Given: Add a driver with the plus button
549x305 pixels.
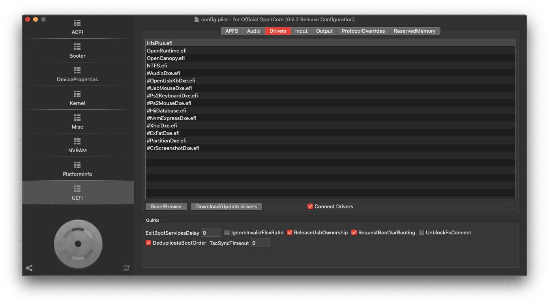Looking at the screenshot, I should point(513,207).
